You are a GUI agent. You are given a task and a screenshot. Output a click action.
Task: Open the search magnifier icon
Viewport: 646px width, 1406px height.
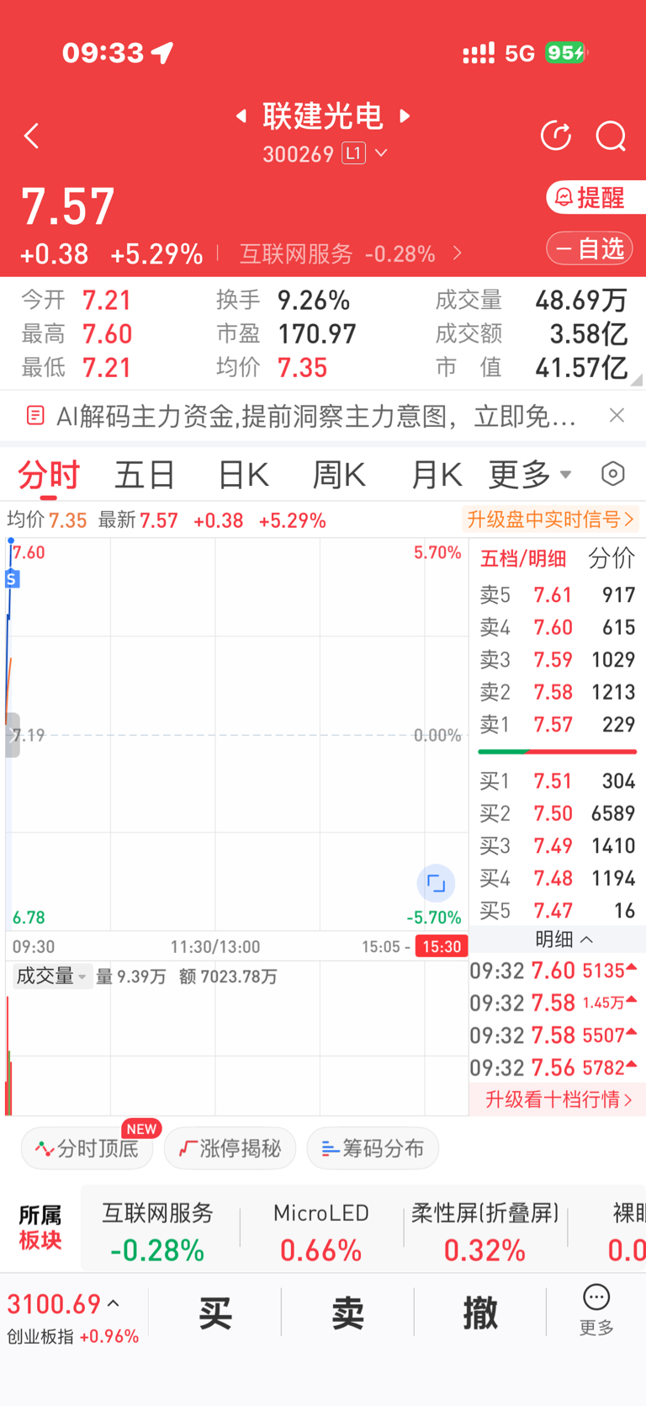coord(611,136)
